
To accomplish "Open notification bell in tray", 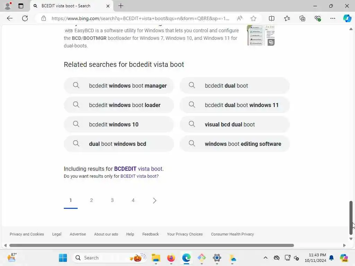I will click(x=331, y=258).
